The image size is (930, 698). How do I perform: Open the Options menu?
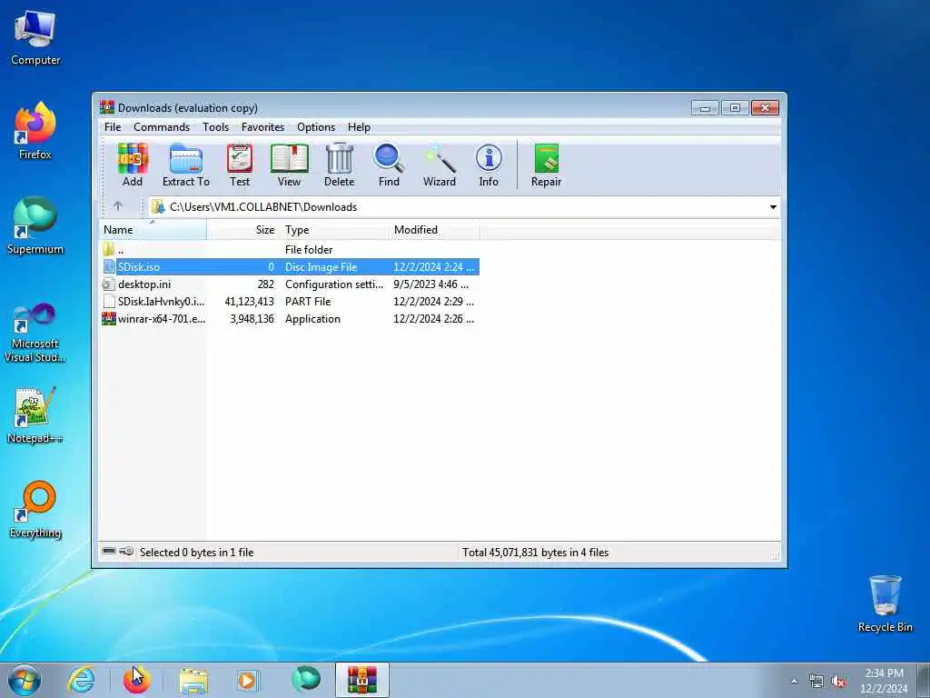click(316, 127)
